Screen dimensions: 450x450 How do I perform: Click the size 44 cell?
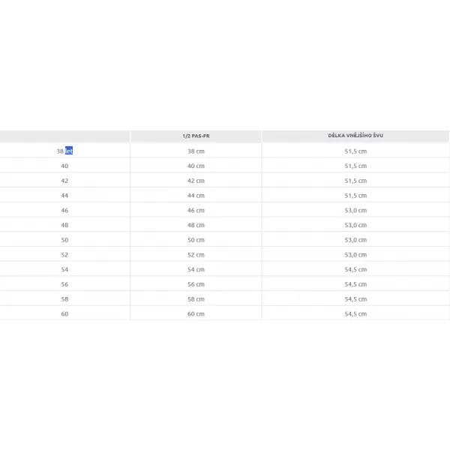point(64,196)
